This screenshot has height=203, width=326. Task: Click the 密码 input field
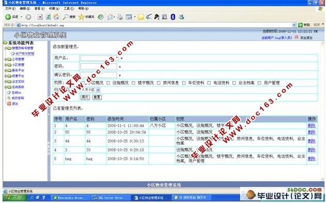(x=98, y=66)
